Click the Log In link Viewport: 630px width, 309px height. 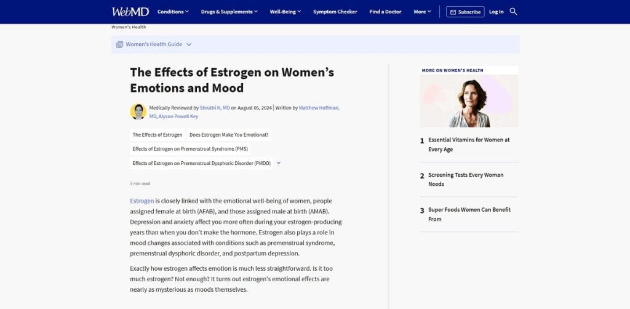[496, 12]
